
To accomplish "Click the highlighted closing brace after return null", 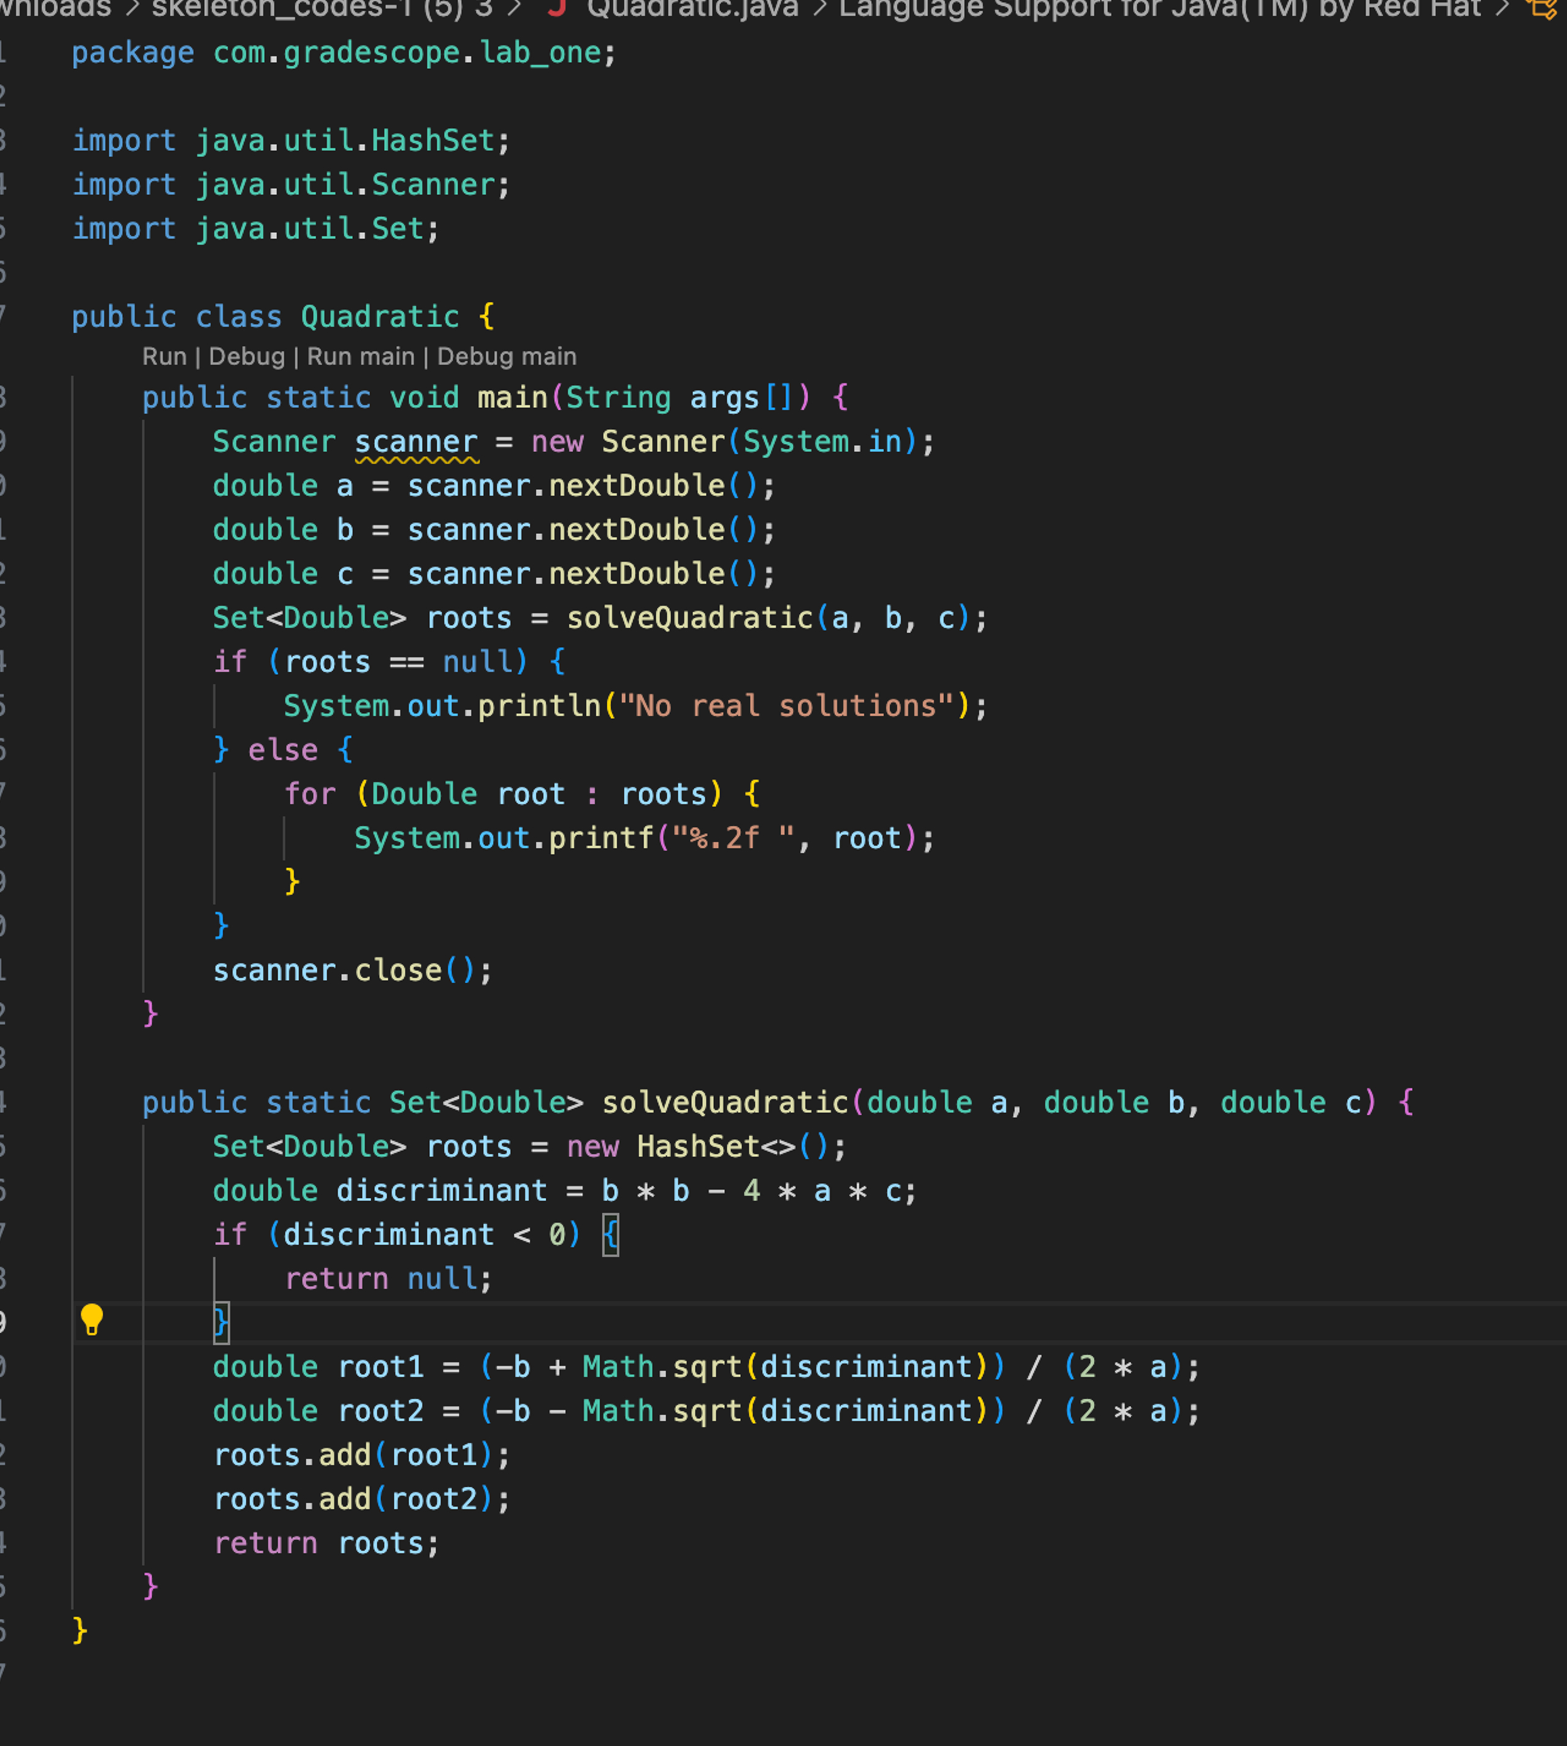I will 222,1320.
